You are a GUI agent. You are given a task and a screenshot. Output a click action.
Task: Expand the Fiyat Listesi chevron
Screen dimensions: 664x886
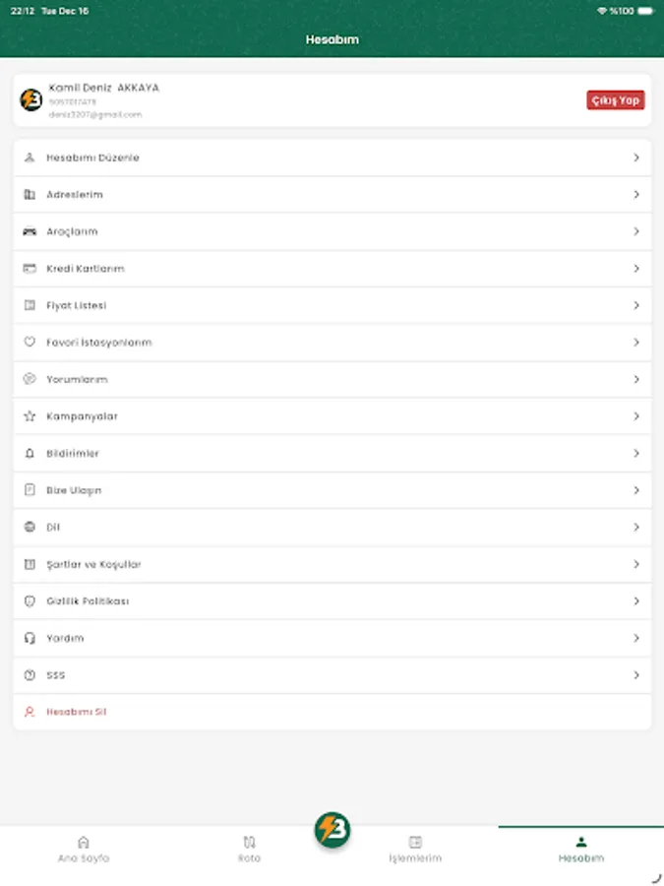[637, 305]
